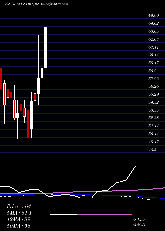Click the 58.2 price axis label
Screen dimensions: 165x231
[x=152, y=71]
